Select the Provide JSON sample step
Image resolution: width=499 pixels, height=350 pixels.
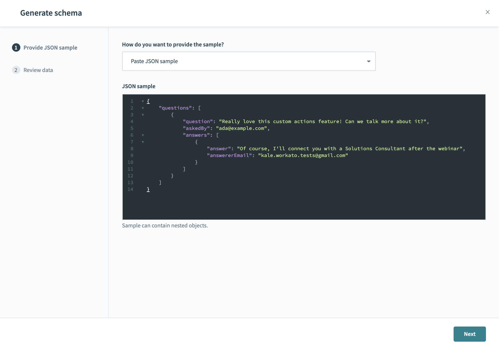click(x=45, y=47)
